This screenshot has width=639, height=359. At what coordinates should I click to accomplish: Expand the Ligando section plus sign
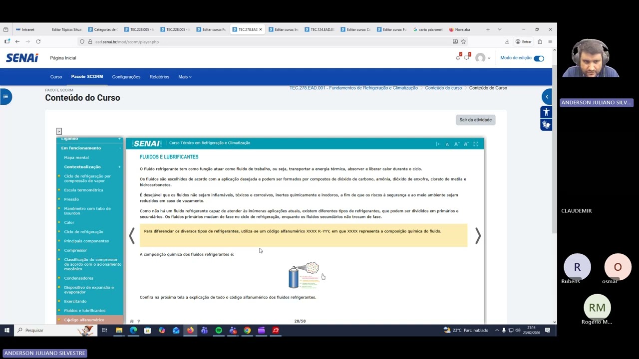[x=120, y=139]
